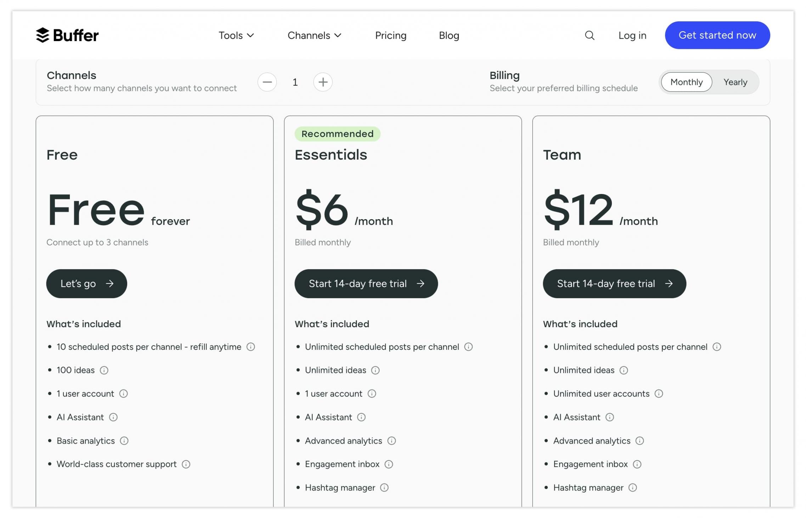This screenshot has width=806, height=518.
Task: Click the Recommended badge on Essentials
Action: pos(337,133)
